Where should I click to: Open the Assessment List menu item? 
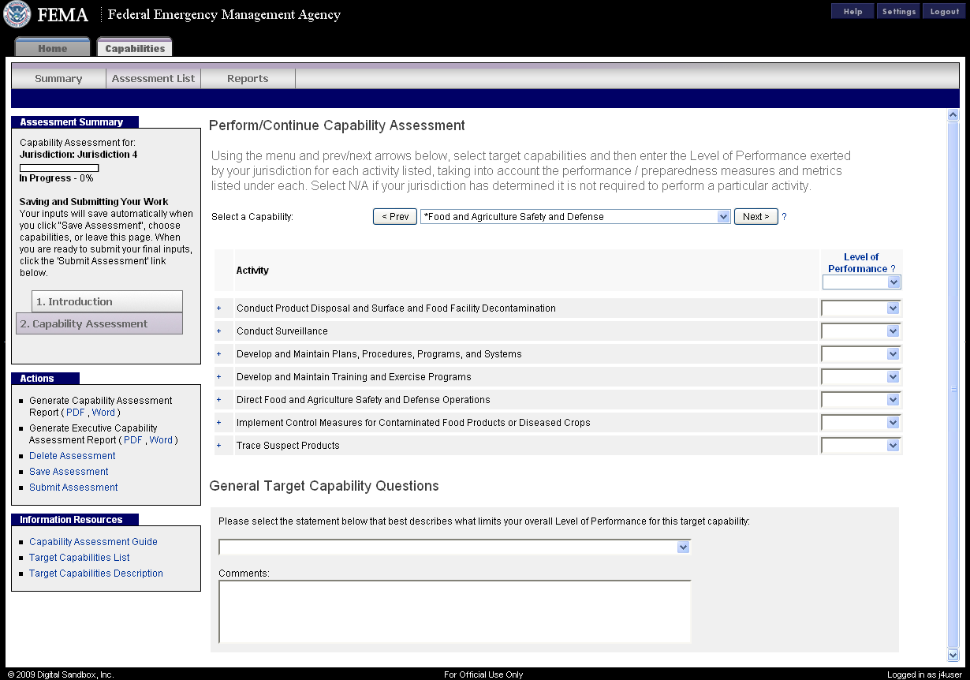153,79
